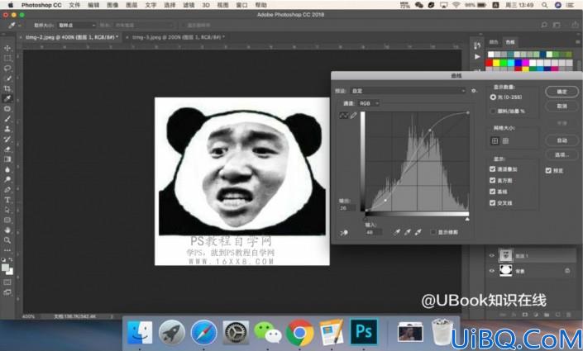Image resolution: width=583 pixels, height=351 pixels.
Task: Open the Preset dropdown in Curves
Action: 408,91
